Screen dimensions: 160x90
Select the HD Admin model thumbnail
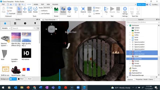point(26,53)
